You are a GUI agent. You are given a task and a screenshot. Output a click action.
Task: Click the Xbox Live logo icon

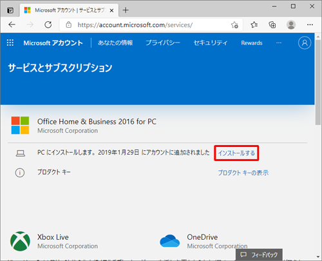coord(20,241)
